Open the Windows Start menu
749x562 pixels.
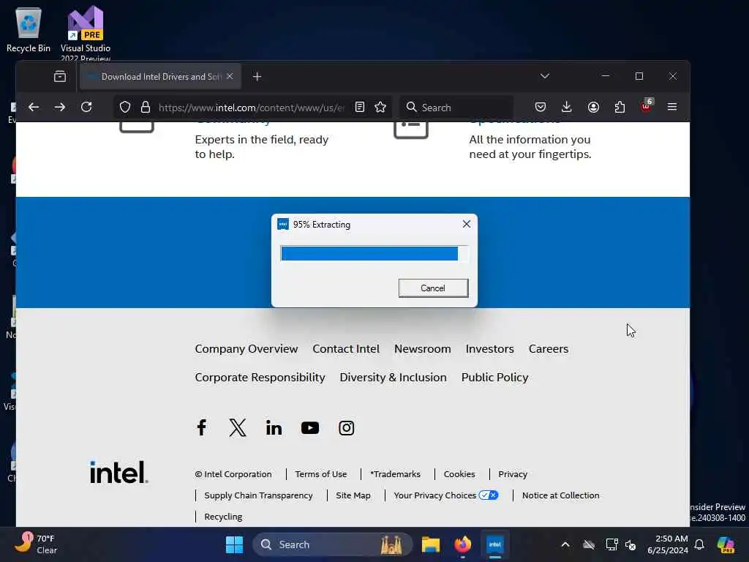point(235,544)
